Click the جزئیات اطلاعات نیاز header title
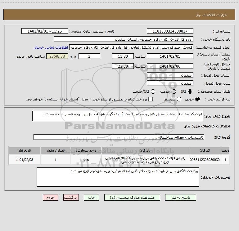The image size is (239, 231). tap(211, 15)
